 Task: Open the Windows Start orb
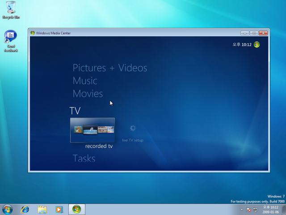click(7, 210)
